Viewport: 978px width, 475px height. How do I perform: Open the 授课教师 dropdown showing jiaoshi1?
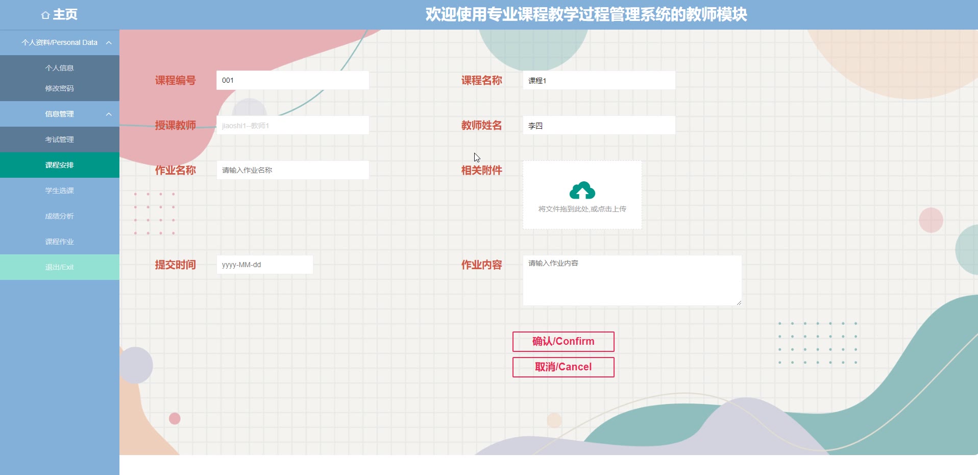click(x=292, y=125)
